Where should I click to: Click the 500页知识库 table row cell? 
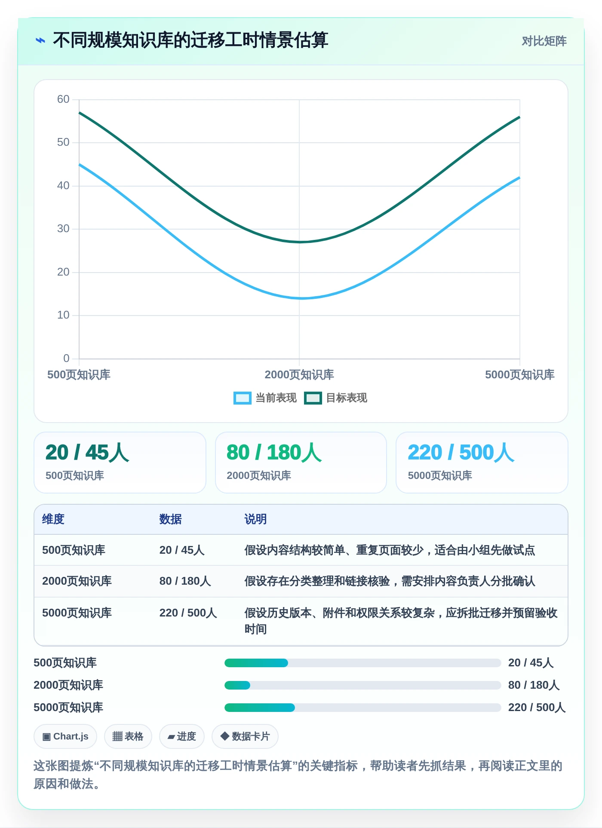(74, 550)
